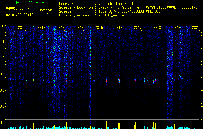Click the kHz axis unit label

pos(3,26)
